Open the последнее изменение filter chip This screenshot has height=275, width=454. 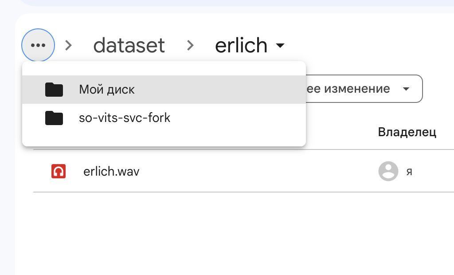tap(364, 89)
